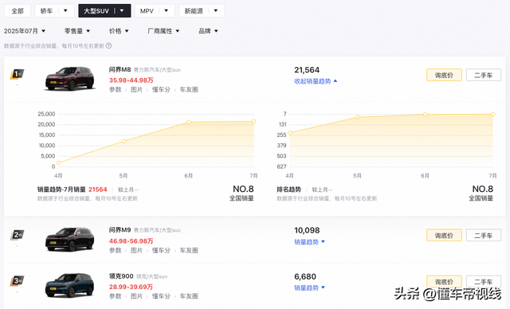Screen dimensions: 510x309
Task: Click the 7月 point on ranking chart
Action: click(493, 114)
